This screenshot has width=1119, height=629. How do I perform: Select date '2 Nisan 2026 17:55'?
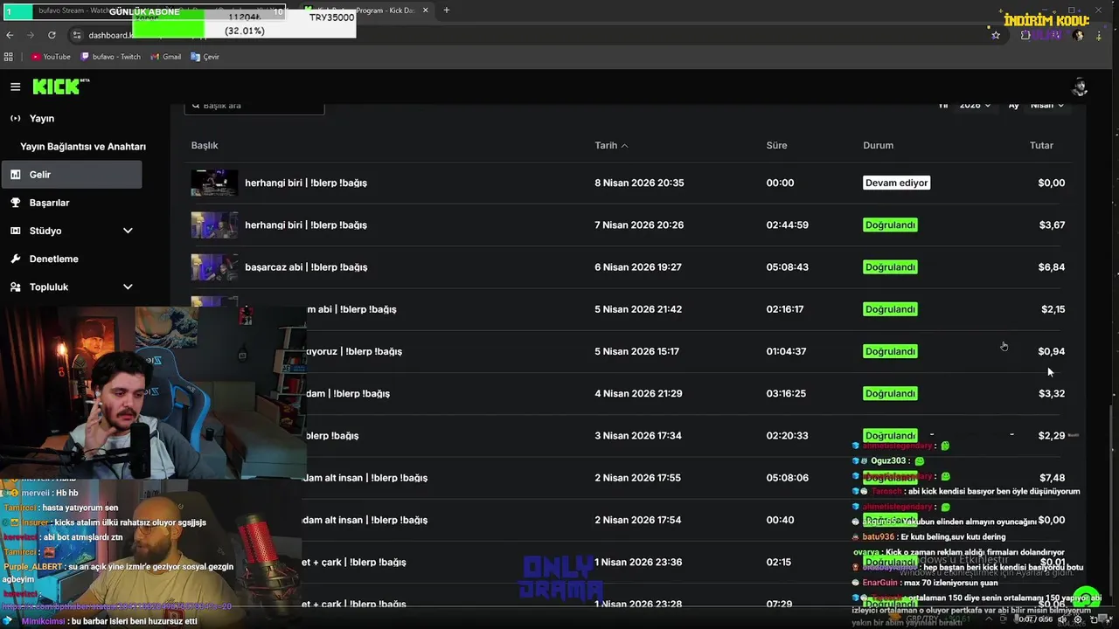click(637, 478)
